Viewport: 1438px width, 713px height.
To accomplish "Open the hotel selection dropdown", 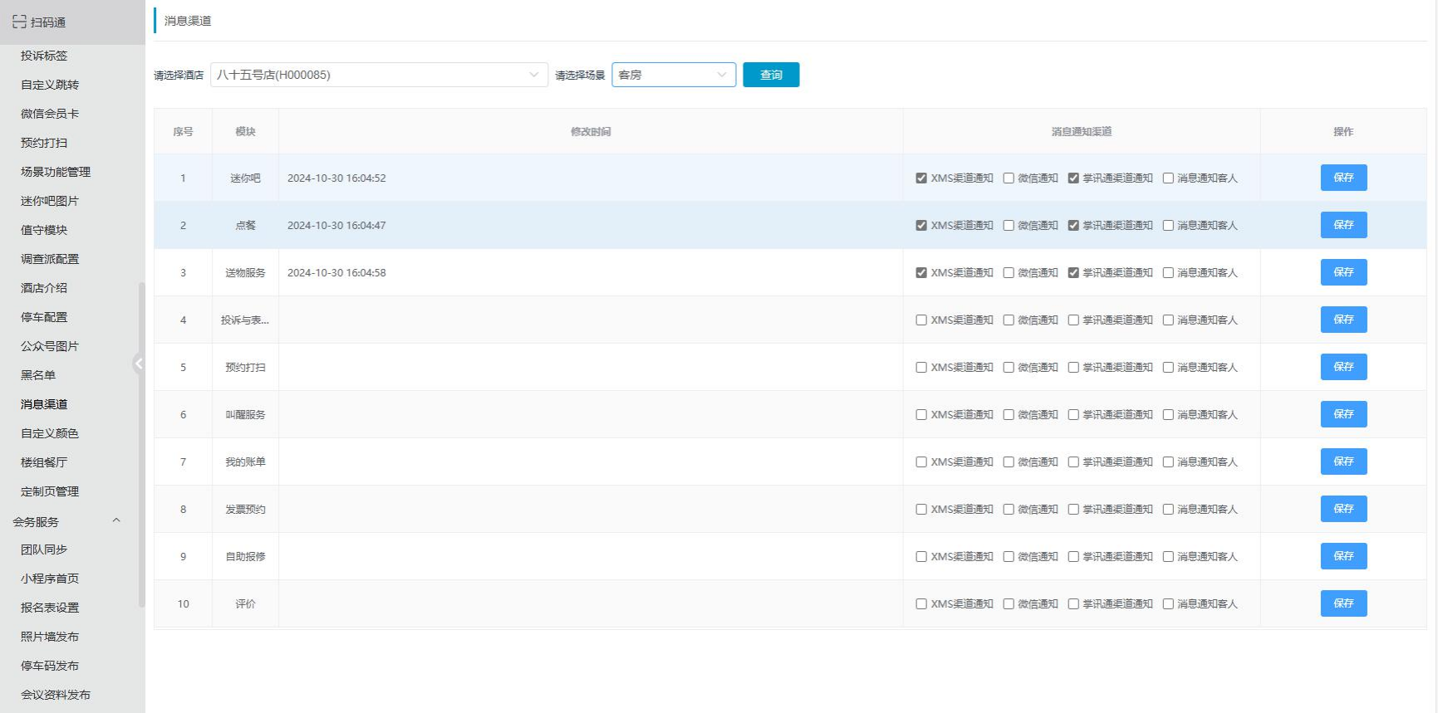I will coord(379,75).
